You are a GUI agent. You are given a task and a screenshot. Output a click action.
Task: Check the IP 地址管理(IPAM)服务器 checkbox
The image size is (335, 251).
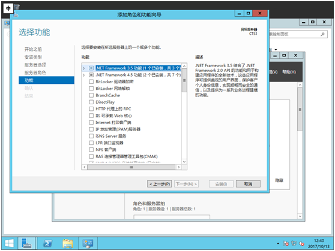click(91, 129)
